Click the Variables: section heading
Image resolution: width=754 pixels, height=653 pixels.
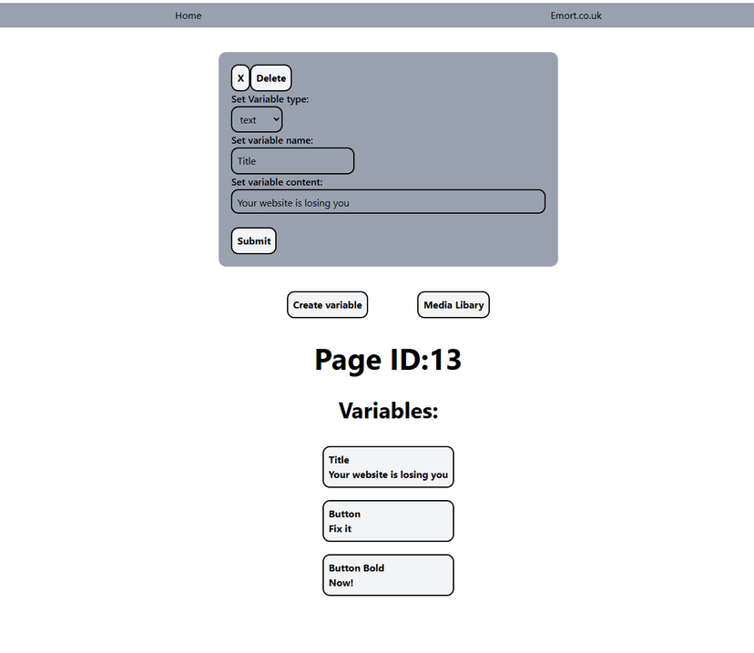pos(388,411)
